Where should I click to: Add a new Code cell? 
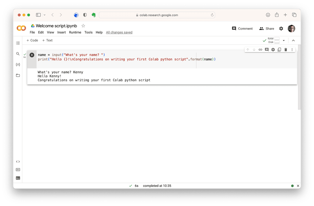click(32, 40)
